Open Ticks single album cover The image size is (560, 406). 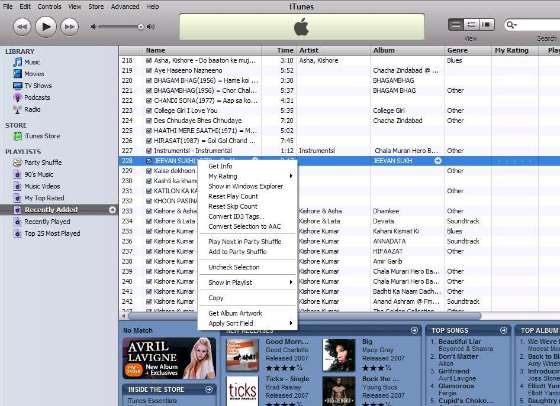242,391
